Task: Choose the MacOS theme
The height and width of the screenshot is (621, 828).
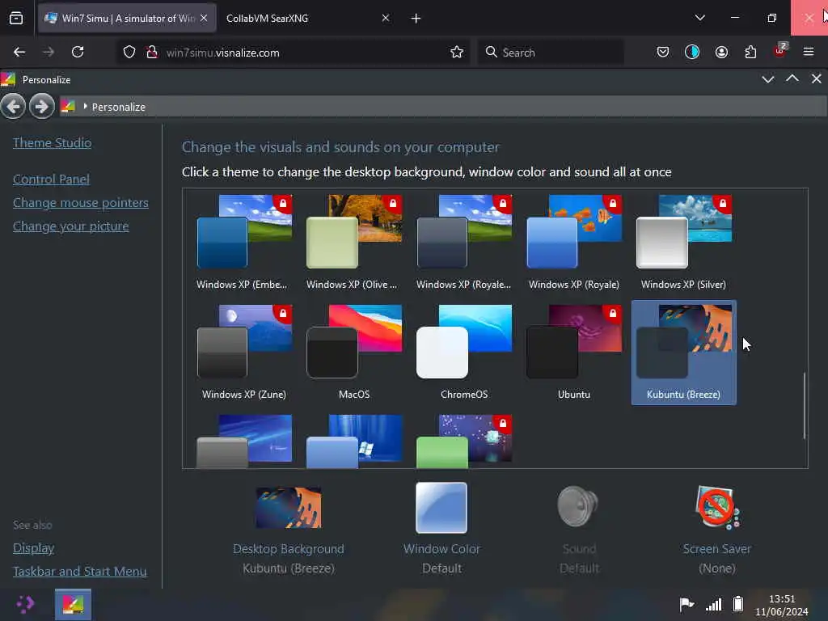Action: (x=354, y=353)
